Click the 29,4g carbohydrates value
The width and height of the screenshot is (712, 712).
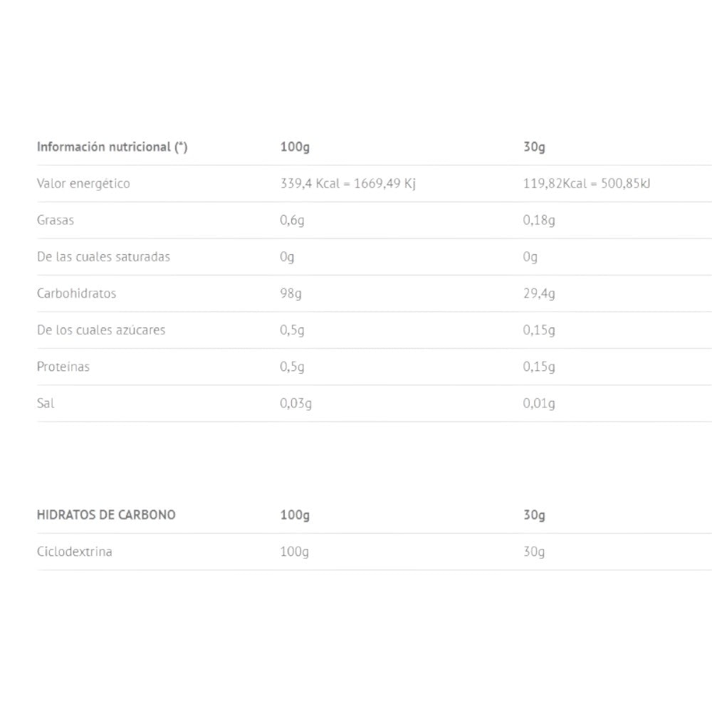click(x=539, y=294)
